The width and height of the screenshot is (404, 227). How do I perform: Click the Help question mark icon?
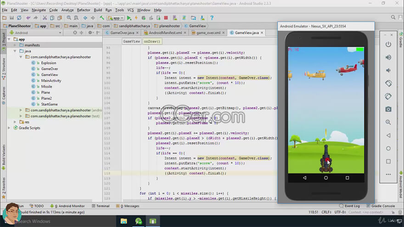(x=212, y=18)
